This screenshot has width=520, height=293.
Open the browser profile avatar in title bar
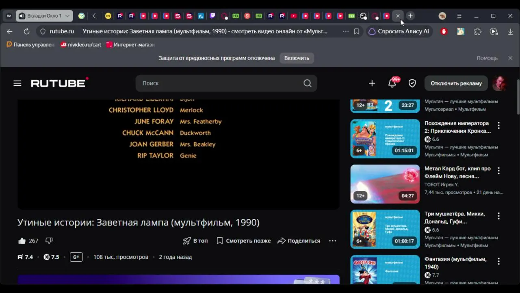[x=442, y=16]
